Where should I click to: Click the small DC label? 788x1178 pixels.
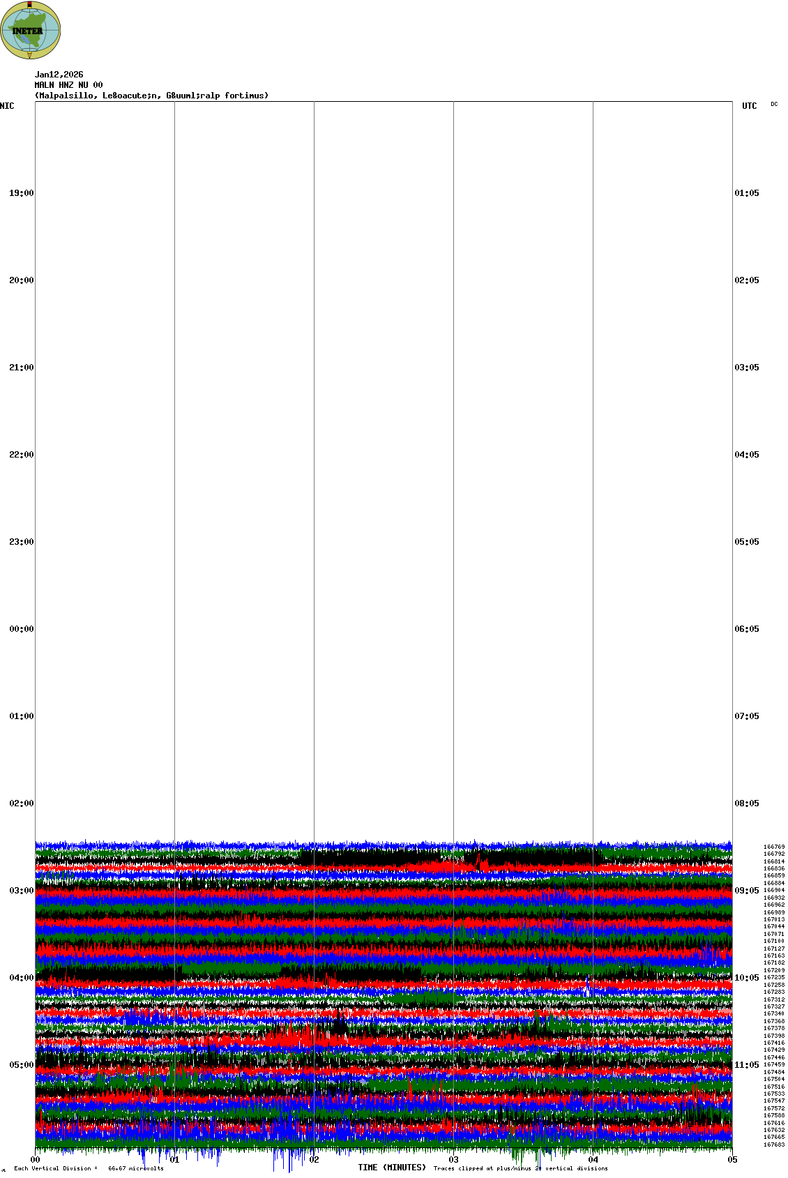coord(774,104)
